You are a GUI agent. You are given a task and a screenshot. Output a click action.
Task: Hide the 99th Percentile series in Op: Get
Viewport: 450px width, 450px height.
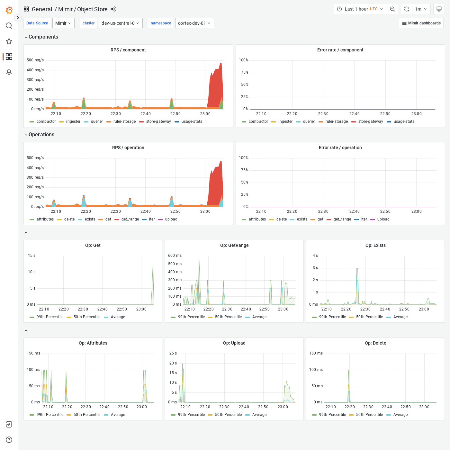pyautogui.click(x=50, y=317)
